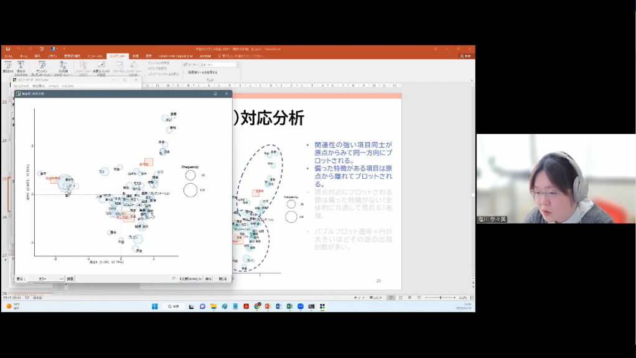Open the color display dropdown in plot dialog

[46, 279]
